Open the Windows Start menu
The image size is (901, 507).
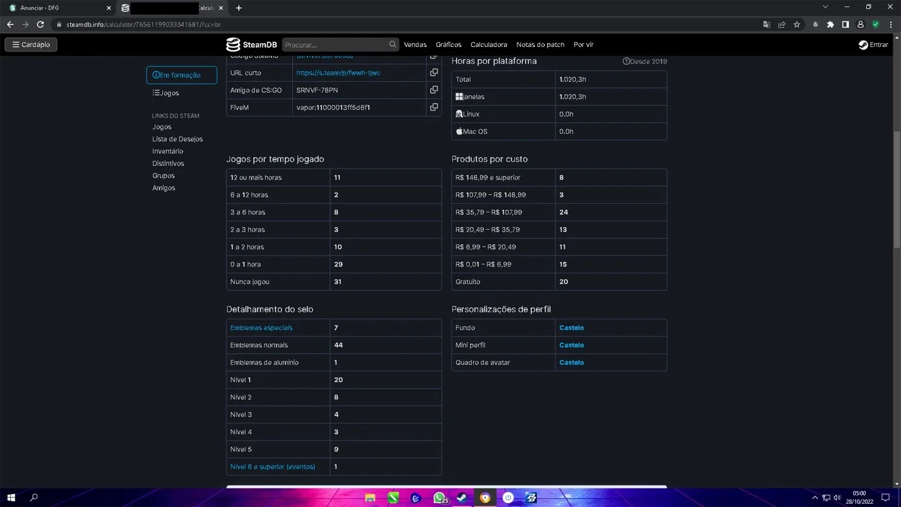point(11,497)
